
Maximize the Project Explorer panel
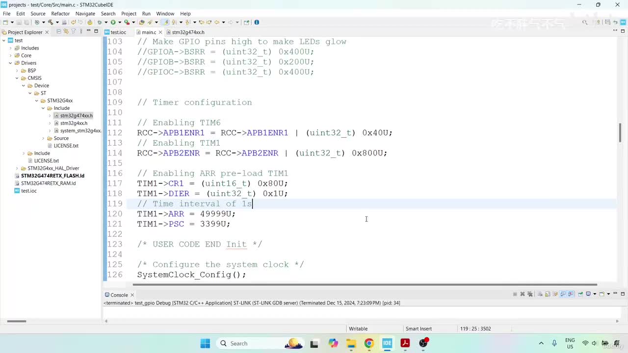[96, 31]
